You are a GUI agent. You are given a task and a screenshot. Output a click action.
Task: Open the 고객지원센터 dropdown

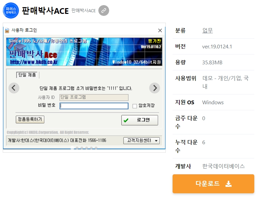[x=141, y=140]
